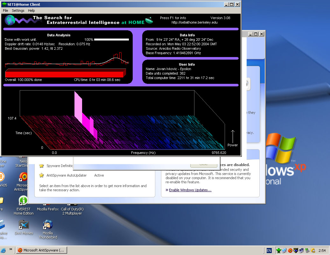This screenshot has height=255, width=330.
Task: Click 'Base Frequency: 1.419462891 GHz' text
Action: pyautogui.click(x=173, y=53)
